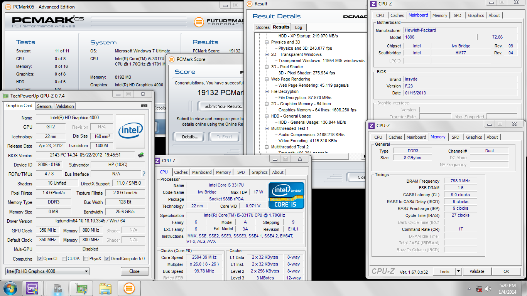This screenshot has height=296, width=527.
Task: Click DRAM Frequency value 798.3 MHz
Action: [460, 181]
